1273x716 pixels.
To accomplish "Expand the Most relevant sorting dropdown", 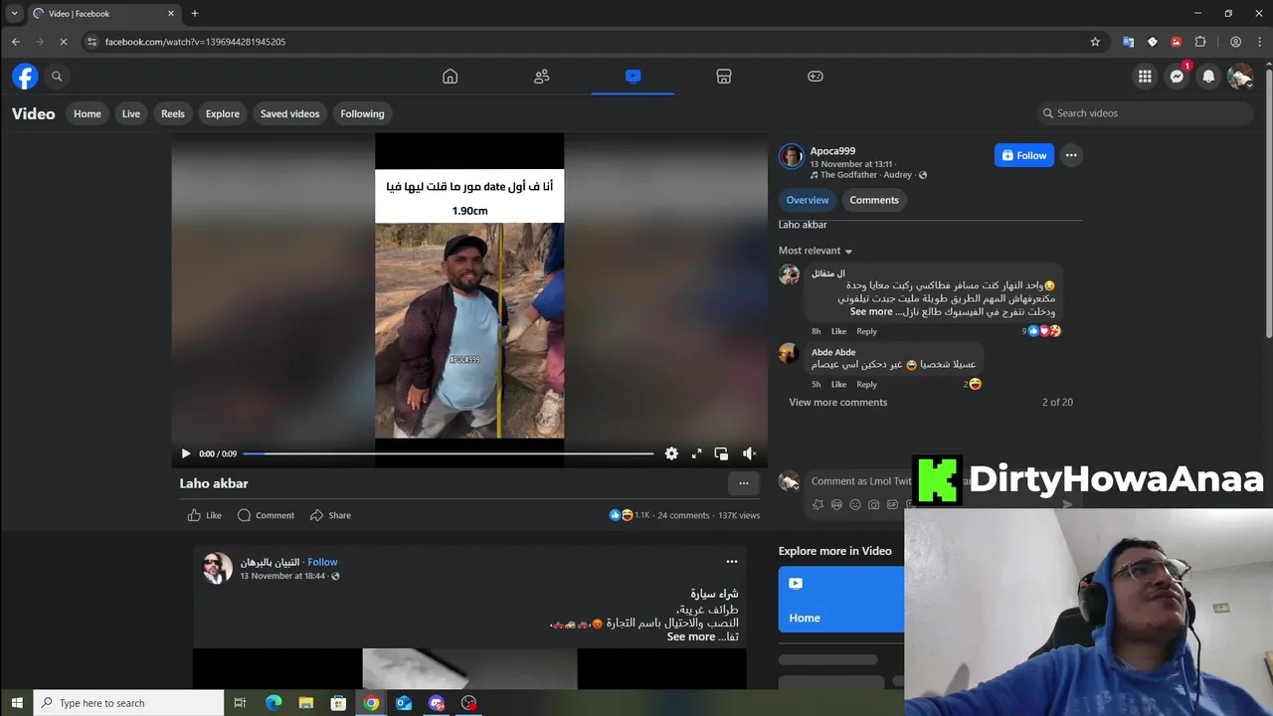I will tap(816, 251).
